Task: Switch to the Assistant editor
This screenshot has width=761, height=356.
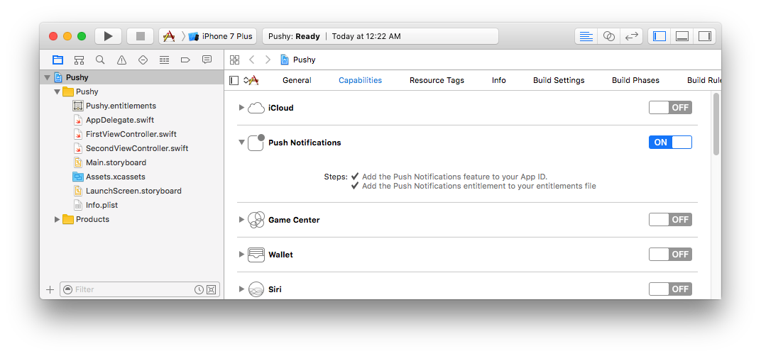Action: (609, 36)
